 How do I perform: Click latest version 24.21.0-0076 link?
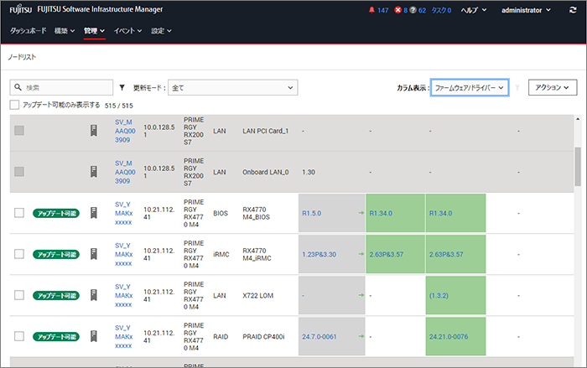449,336
